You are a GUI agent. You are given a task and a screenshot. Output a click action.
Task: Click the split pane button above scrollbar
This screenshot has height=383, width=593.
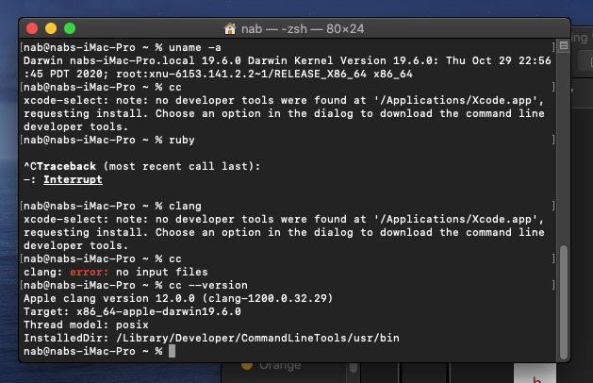click(x=564, y=46)
